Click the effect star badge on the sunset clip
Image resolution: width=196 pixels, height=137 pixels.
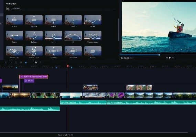(11, 94)
